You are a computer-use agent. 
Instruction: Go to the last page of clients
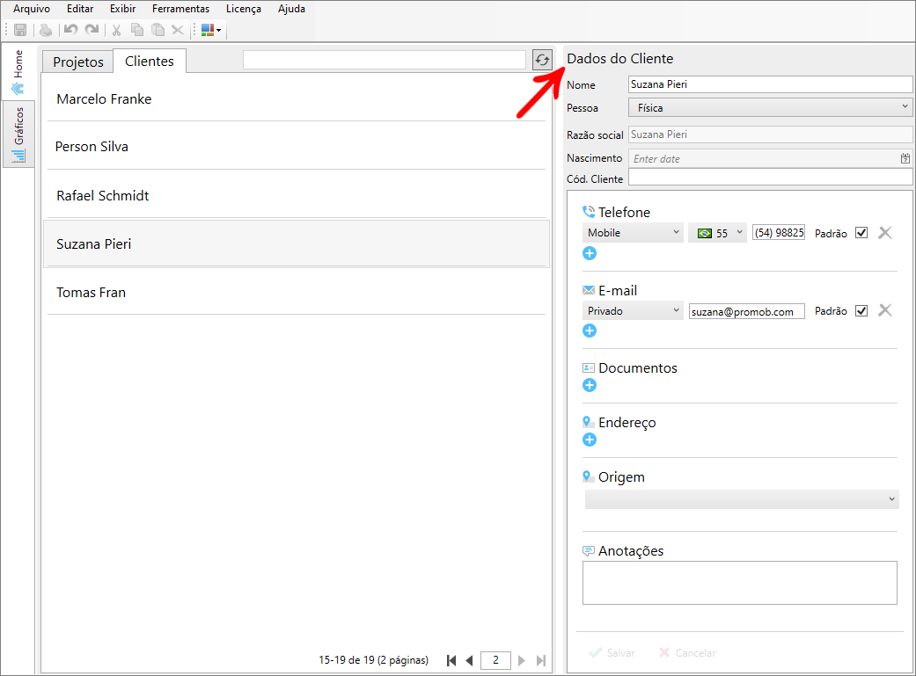(541, 660)
